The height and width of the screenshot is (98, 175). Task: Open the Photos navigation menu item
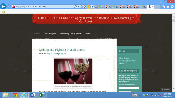[x=87, y=34]
